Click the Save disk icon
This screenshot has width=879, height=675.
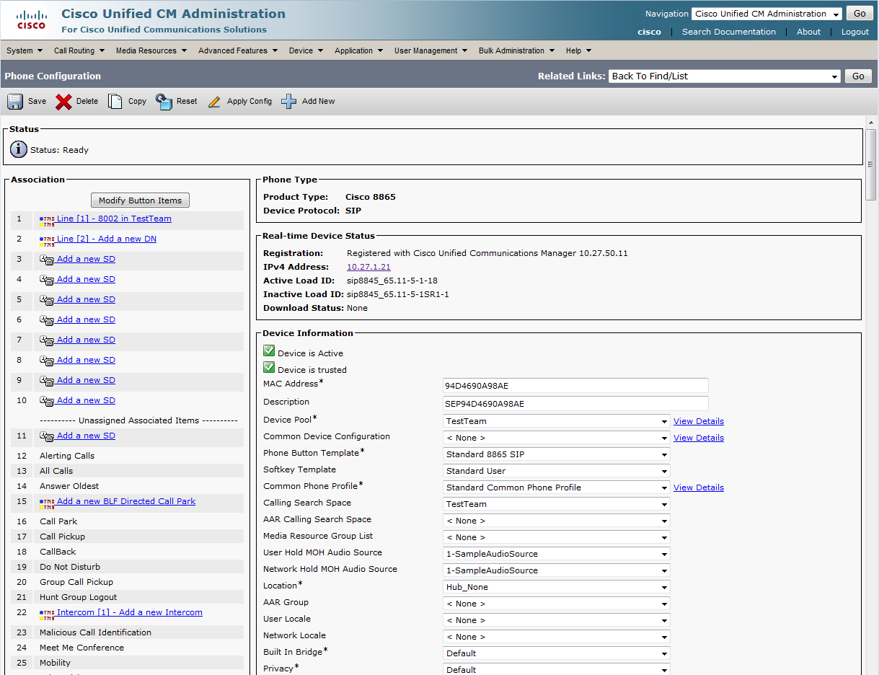(15, 102)
